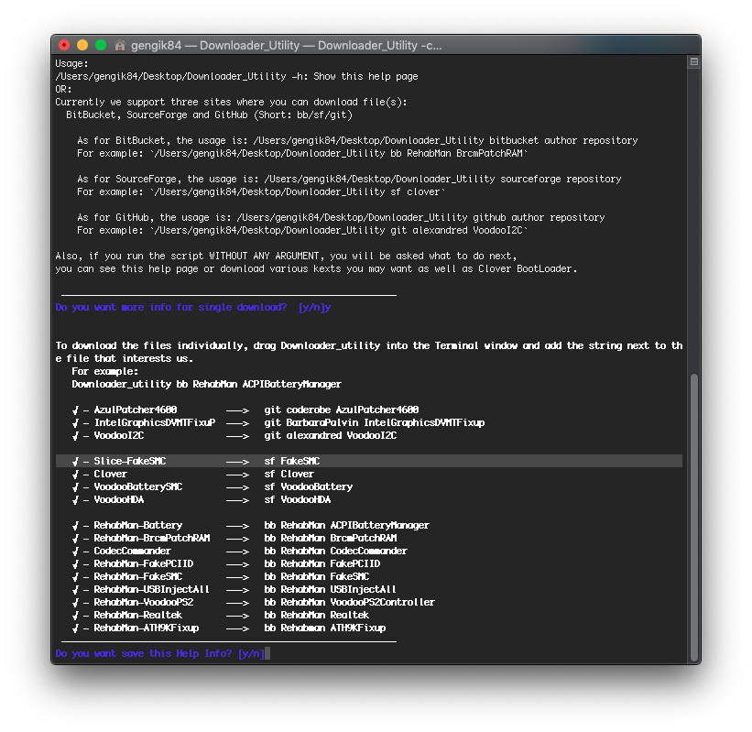Click 'bb RehabMan CodecCommander' command text
752x732 pixels.
pyautogui.click(x=336, y=552)
